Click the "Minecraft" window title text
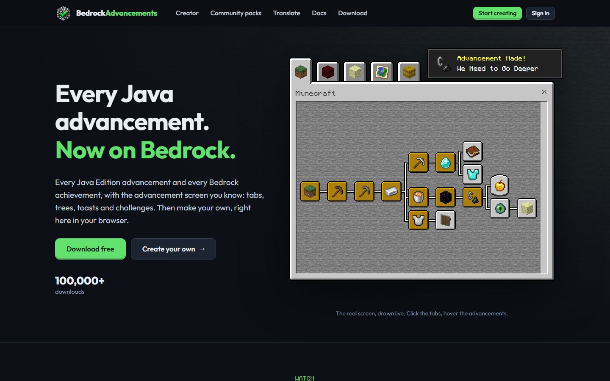The width and height of the screenshot is (610, 381). pos(315,93)
